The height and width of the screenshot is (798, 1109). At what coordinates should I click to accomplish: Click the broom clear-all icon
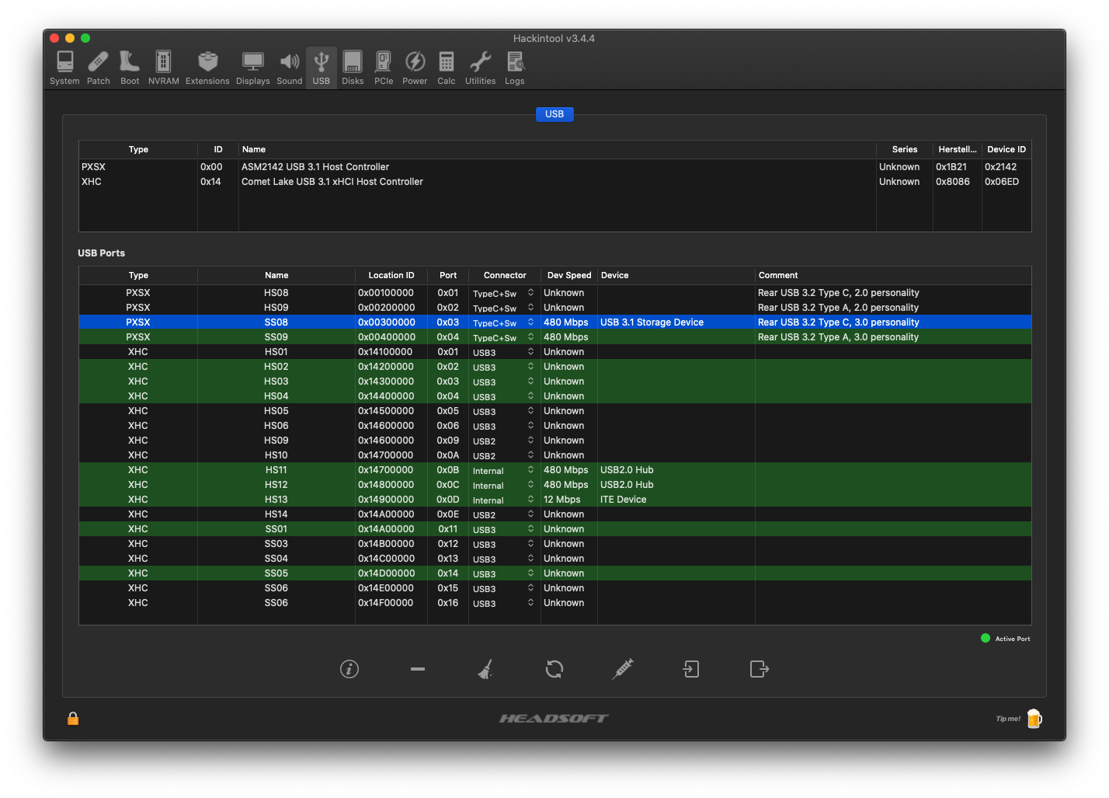click(x=485, y=669)
